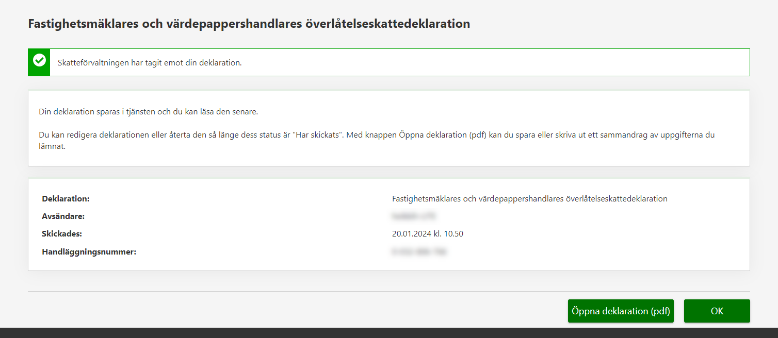Click the horizontal divider above the buttons
The width and height of the screenshot is (778, 338).
[x=389, y=292]
